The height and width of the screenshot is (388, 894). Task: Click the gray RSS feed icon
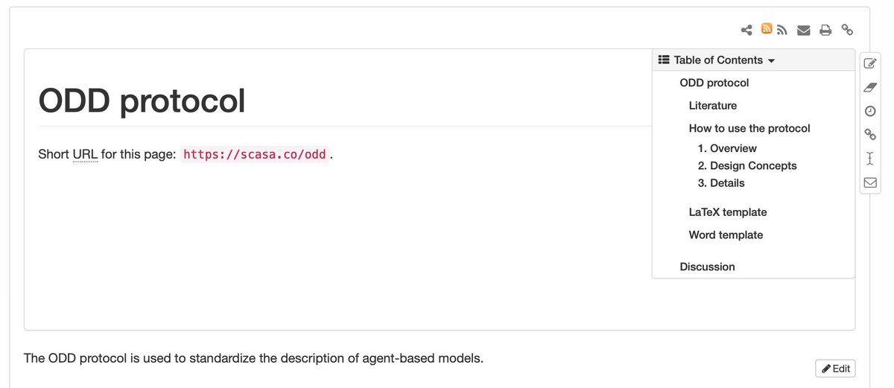(782, 31)
